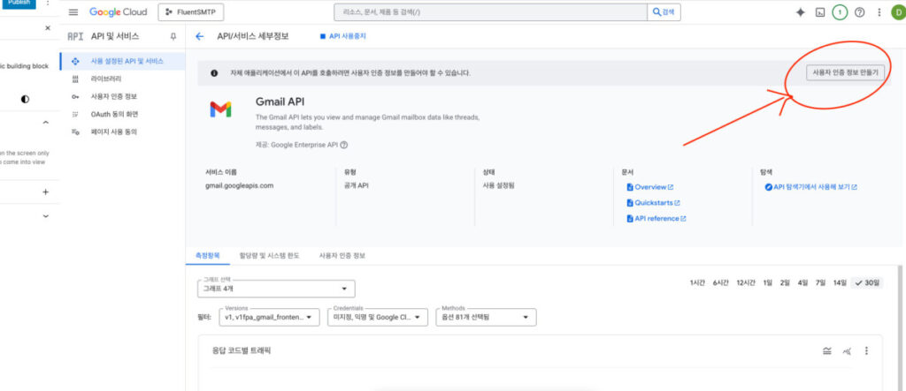Click the Gmail logo icon
Viewport: 906px width, 391px height.
tap(220, 109)
